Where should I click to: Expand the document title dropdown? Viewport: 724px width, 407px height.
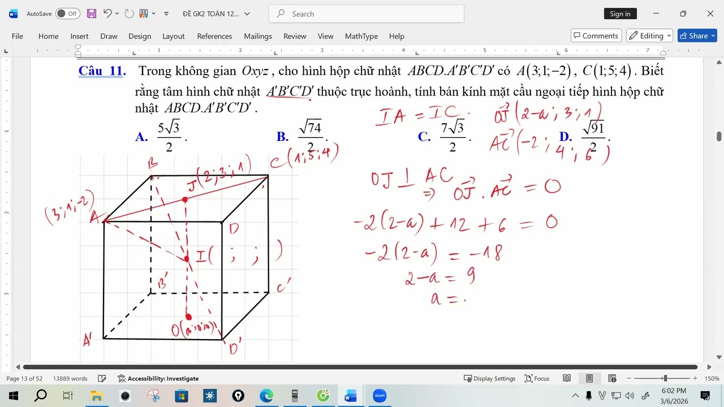(247, 14)
